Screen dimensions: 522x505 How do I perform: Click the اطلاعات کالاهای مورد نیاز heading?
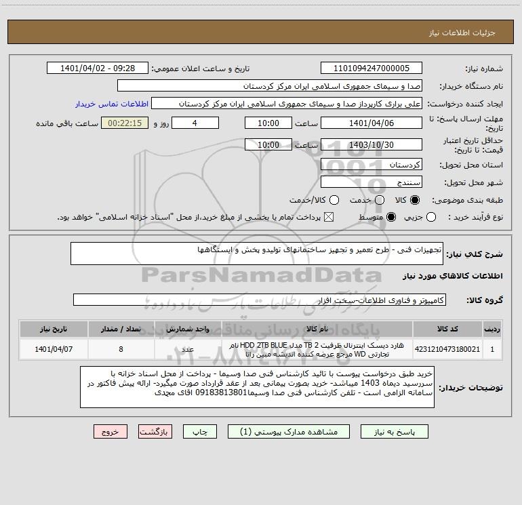452,276
